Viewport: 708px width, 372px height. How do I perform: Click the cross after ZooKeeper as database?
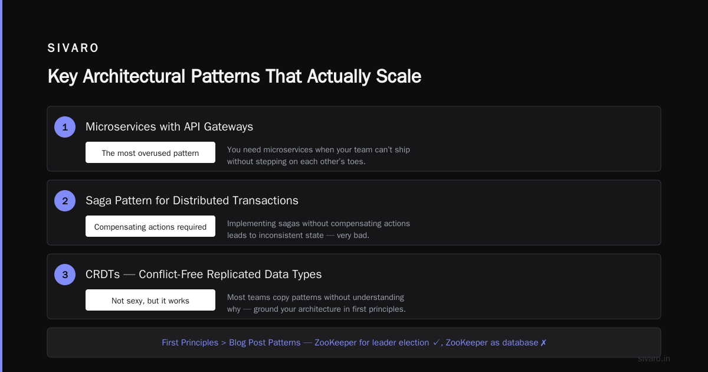(543, 342)
